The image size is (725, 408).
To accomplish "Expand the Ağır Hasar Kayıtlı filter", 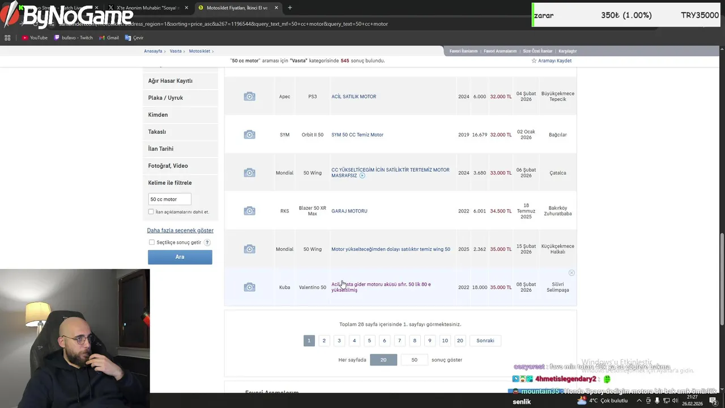I will point(180,81).
